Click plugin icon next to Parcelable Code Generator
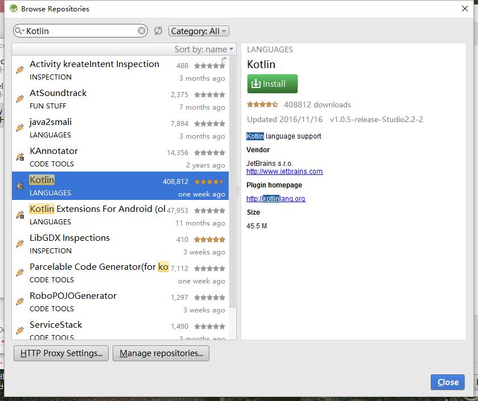478x401 pixels. point(20,272)
